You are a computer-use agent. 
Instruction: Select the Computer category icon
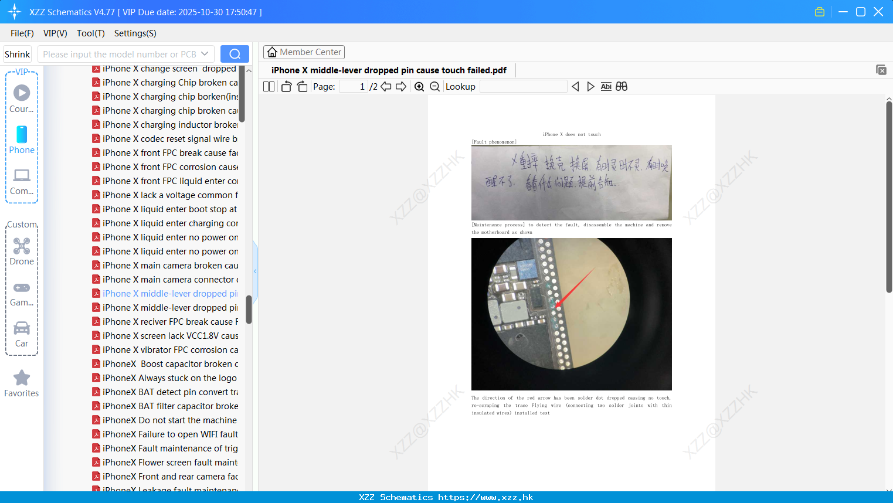tap(22, 175)
